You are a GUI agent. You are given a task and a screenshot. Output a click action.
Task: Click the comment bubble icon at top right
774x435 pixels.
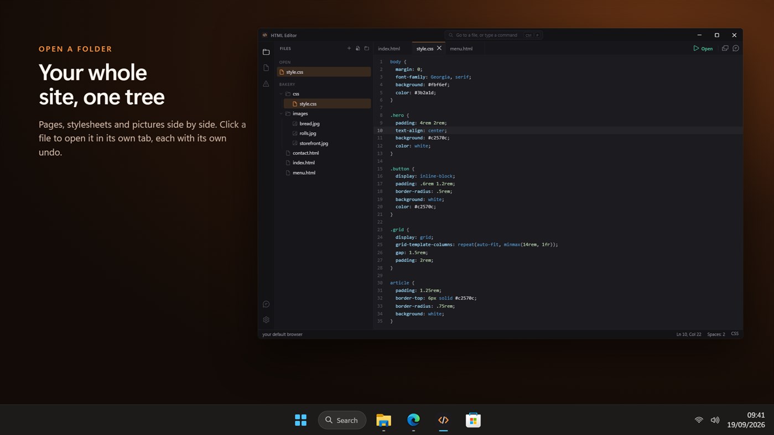tap(736, 48)
